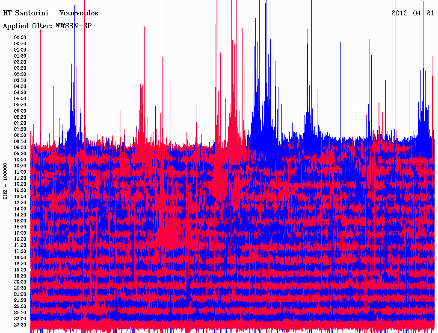Select the 08:30 time label
The width and height of the screenshot is (438, 333).
tap(20, 141)
